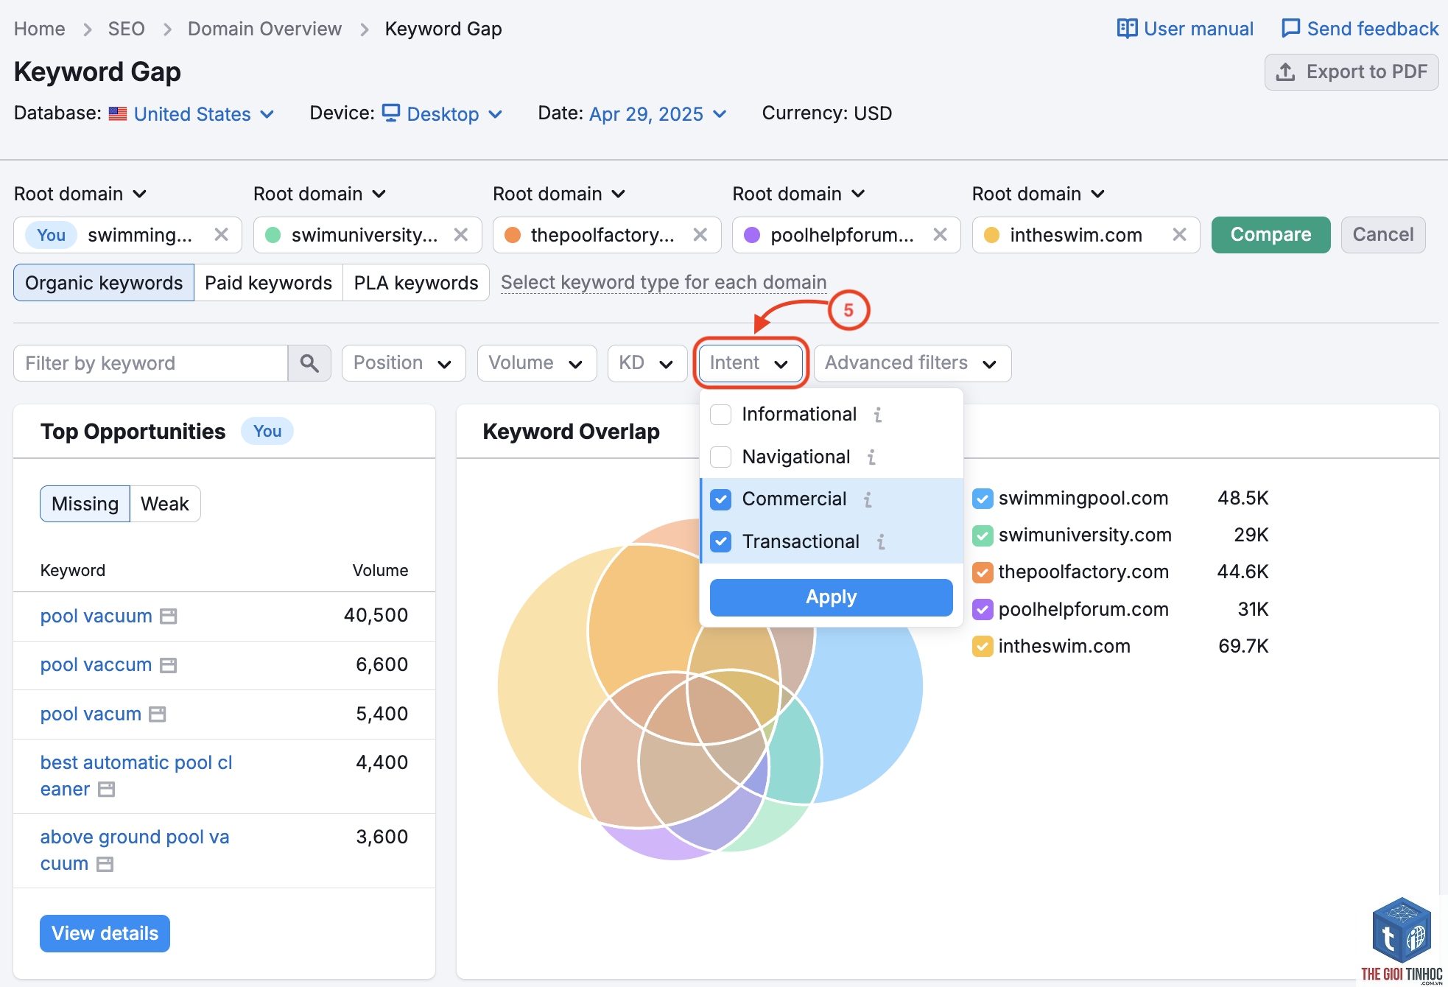Image resolution: width=1448 pixels, height=987 pixels.
Task: Focus the Filter by keyword input
Action: [151, 363]
